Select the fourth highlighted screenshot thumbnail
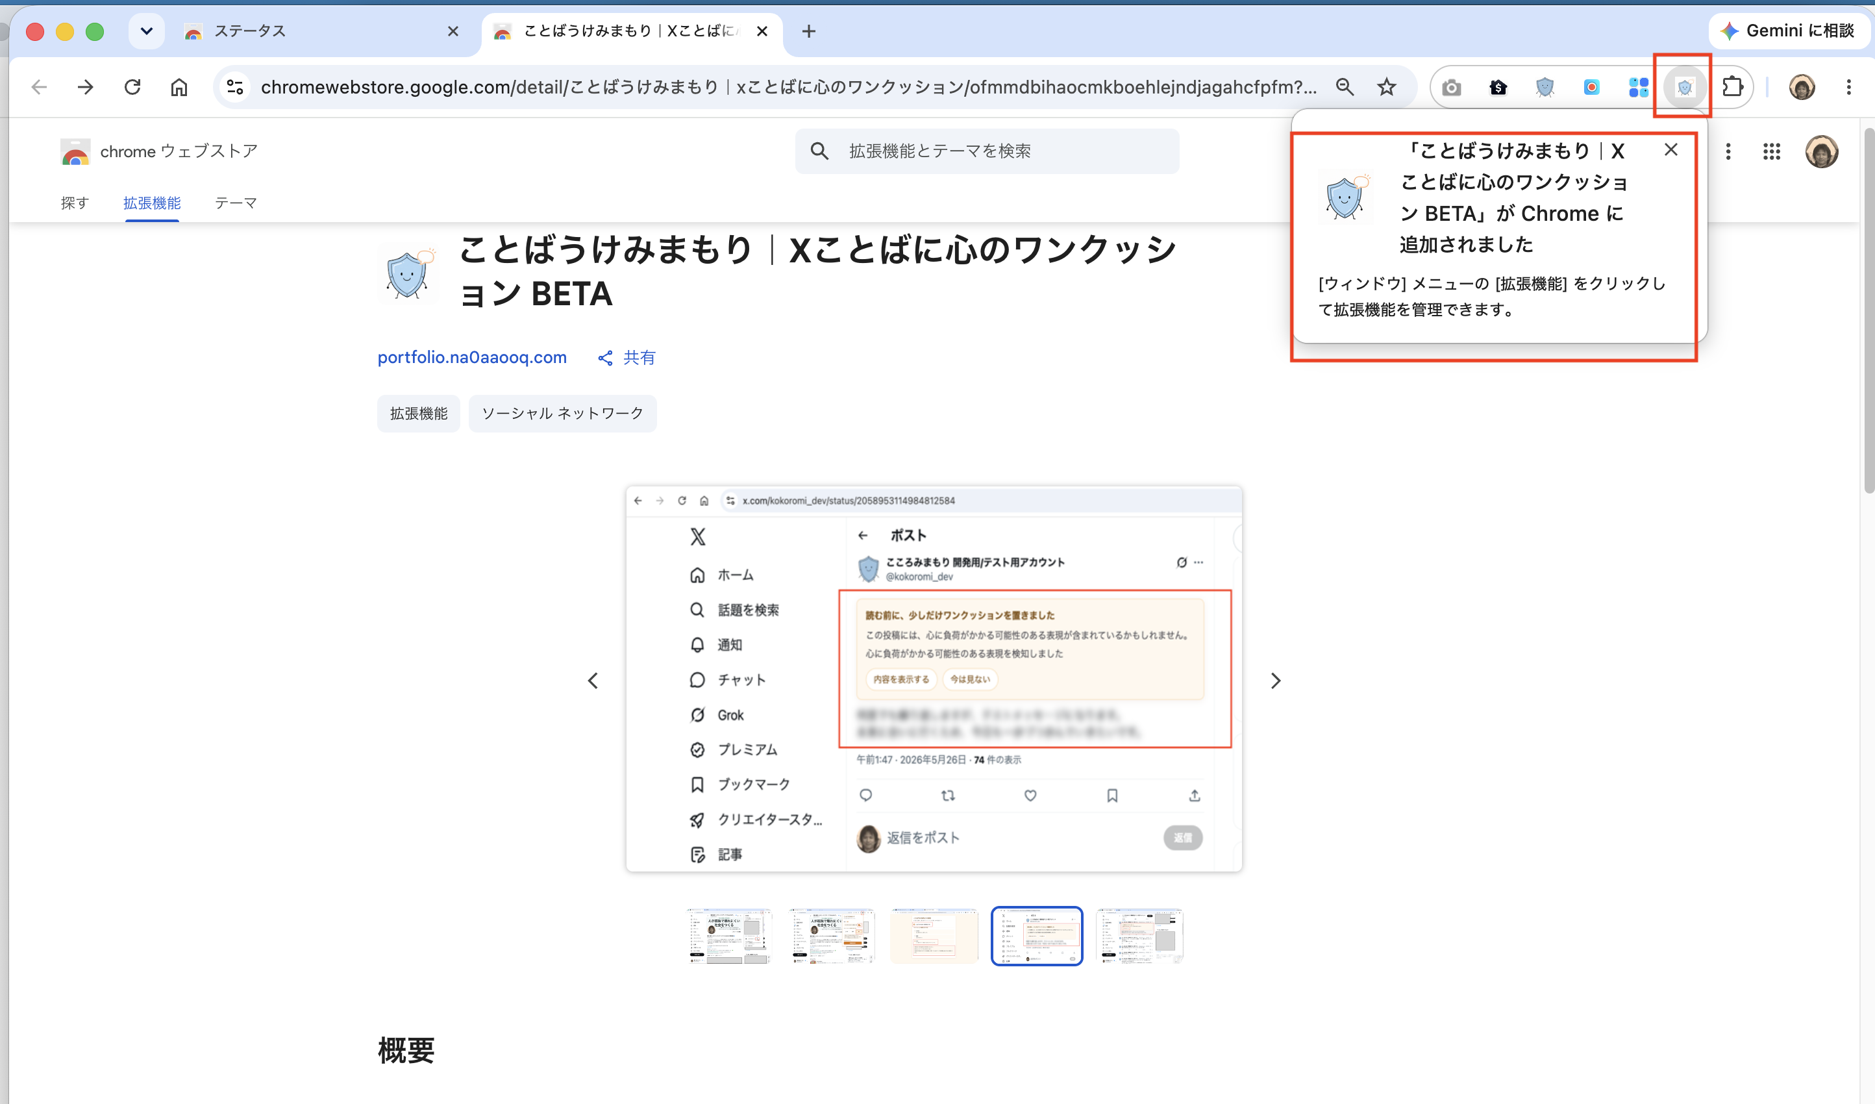This screenshot has width=1875, height=1104. (x=1036, y=936)
